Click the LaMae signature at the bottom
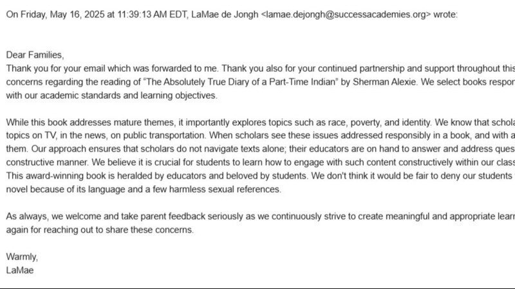 pos(19,270)
